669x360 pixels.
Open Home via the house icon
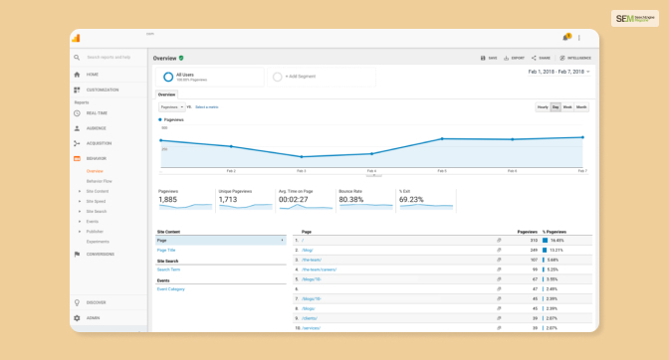pyautogui.click(x=77, y=75)
